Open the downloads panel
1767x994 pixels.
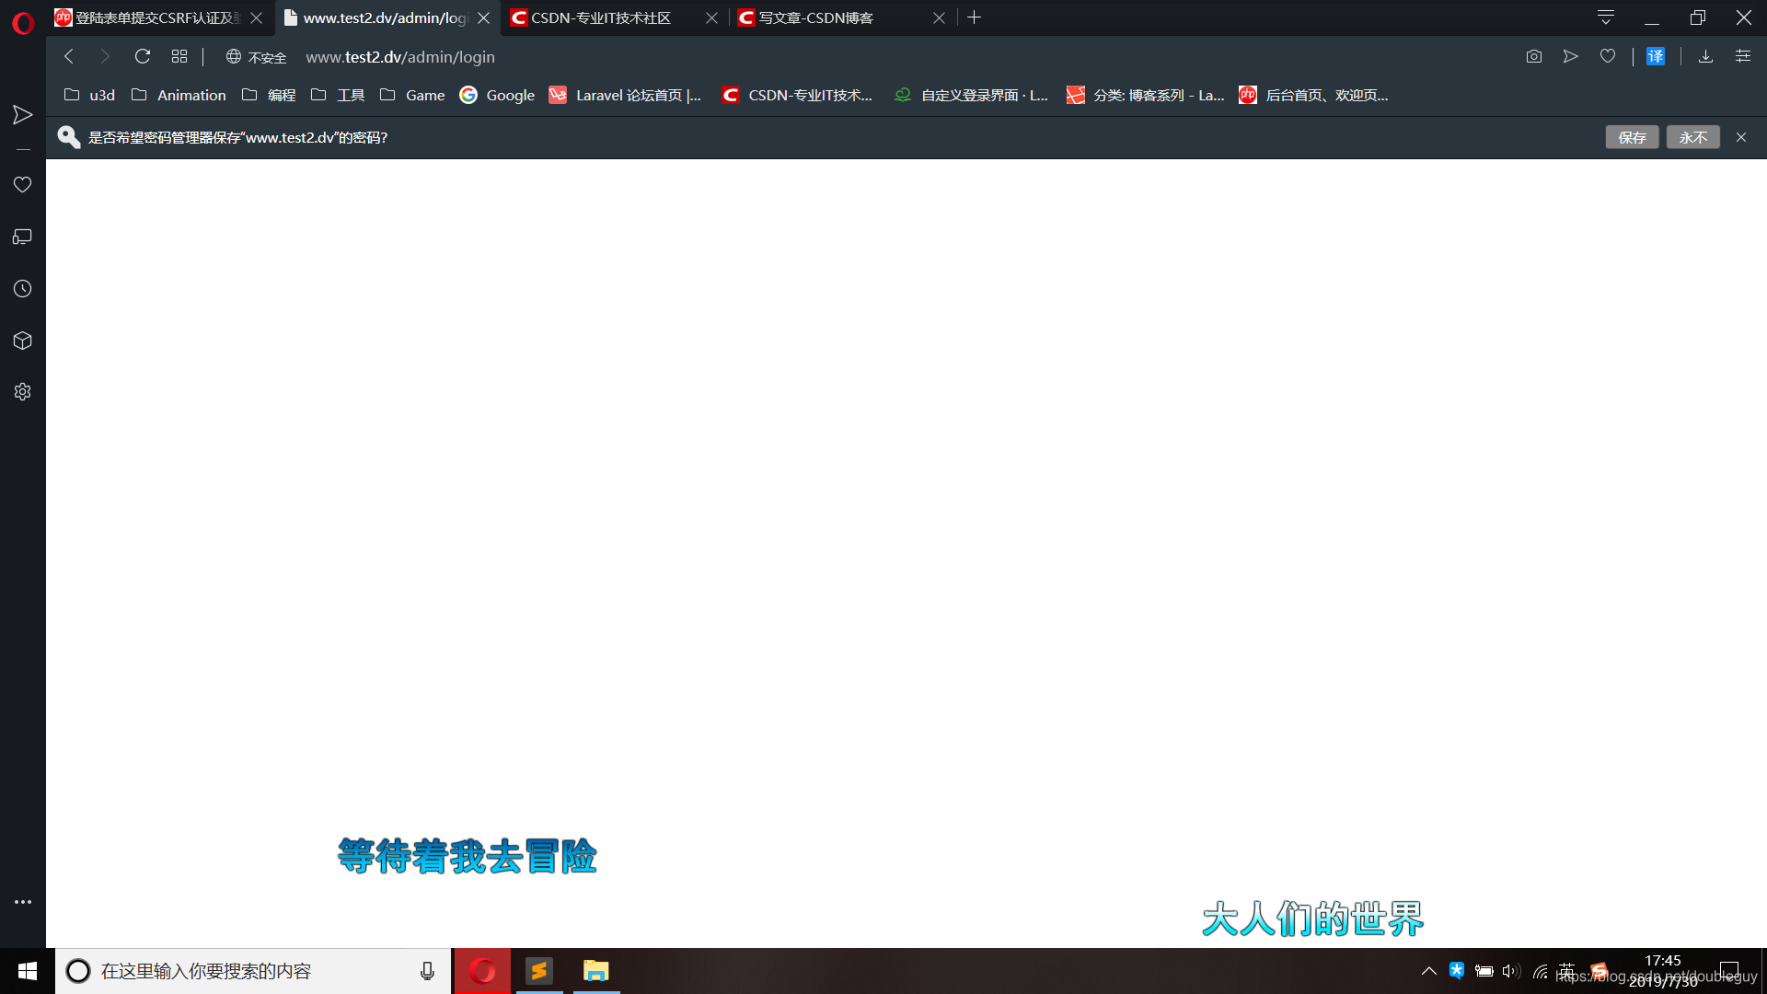[1705, 57]
